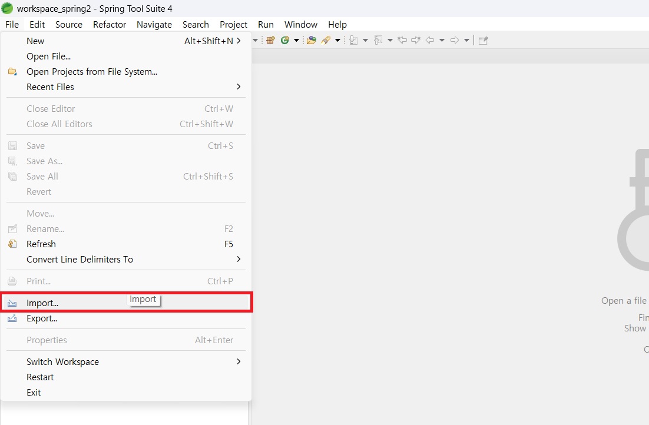This screenshot has height=425, width=649.
Task: Open Next Annotation dropdown arrow
Action: pos(365,40)
